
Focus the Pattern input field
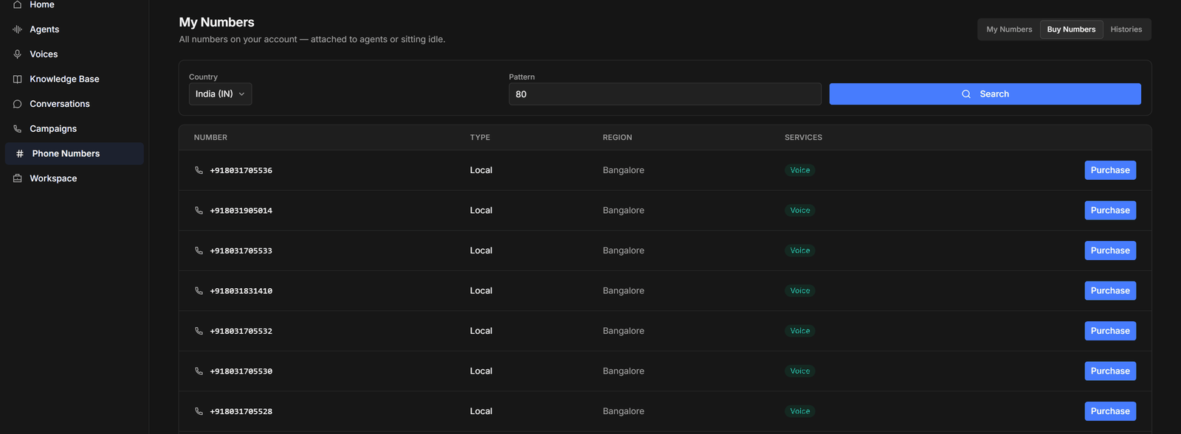[665, 94]
